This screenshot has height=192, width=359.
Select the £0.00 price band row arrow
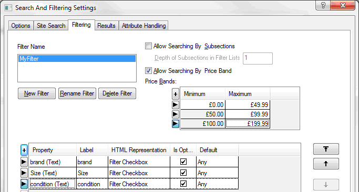coord(176,105)
